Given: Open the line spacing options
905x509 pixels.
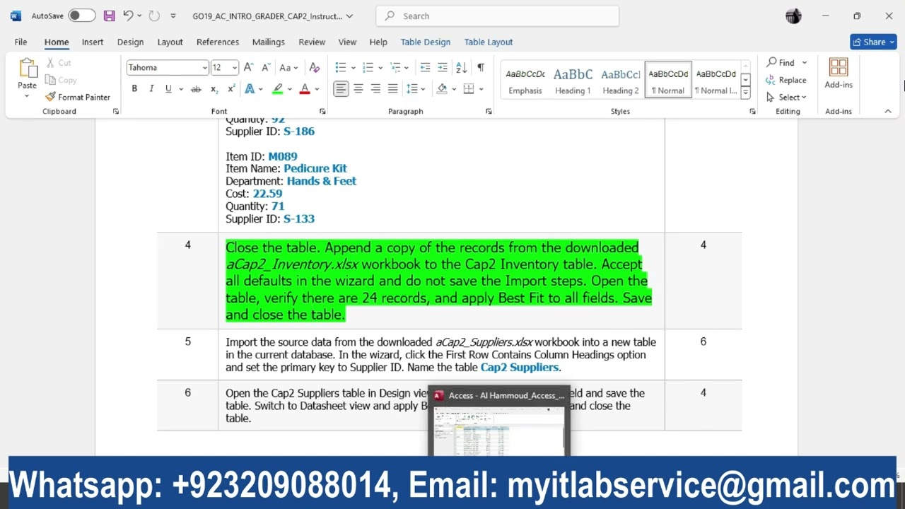Looking at the screenshot, I should (415, 89).
